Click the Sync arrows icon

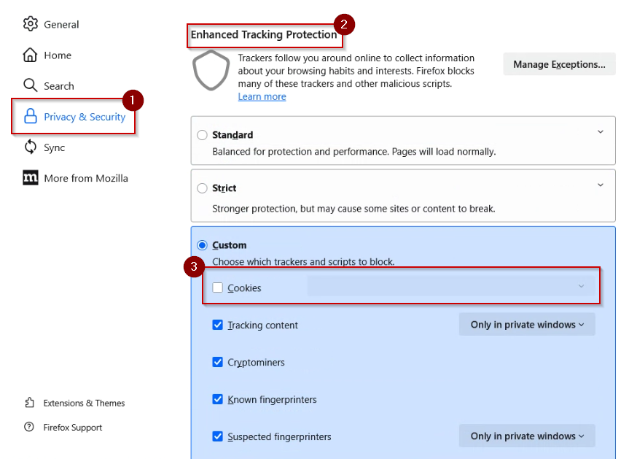30,147
